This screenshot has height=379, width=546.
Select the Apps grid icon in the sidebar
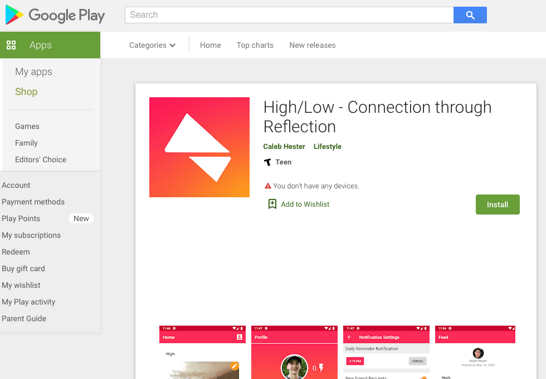(x=11, y=45)
